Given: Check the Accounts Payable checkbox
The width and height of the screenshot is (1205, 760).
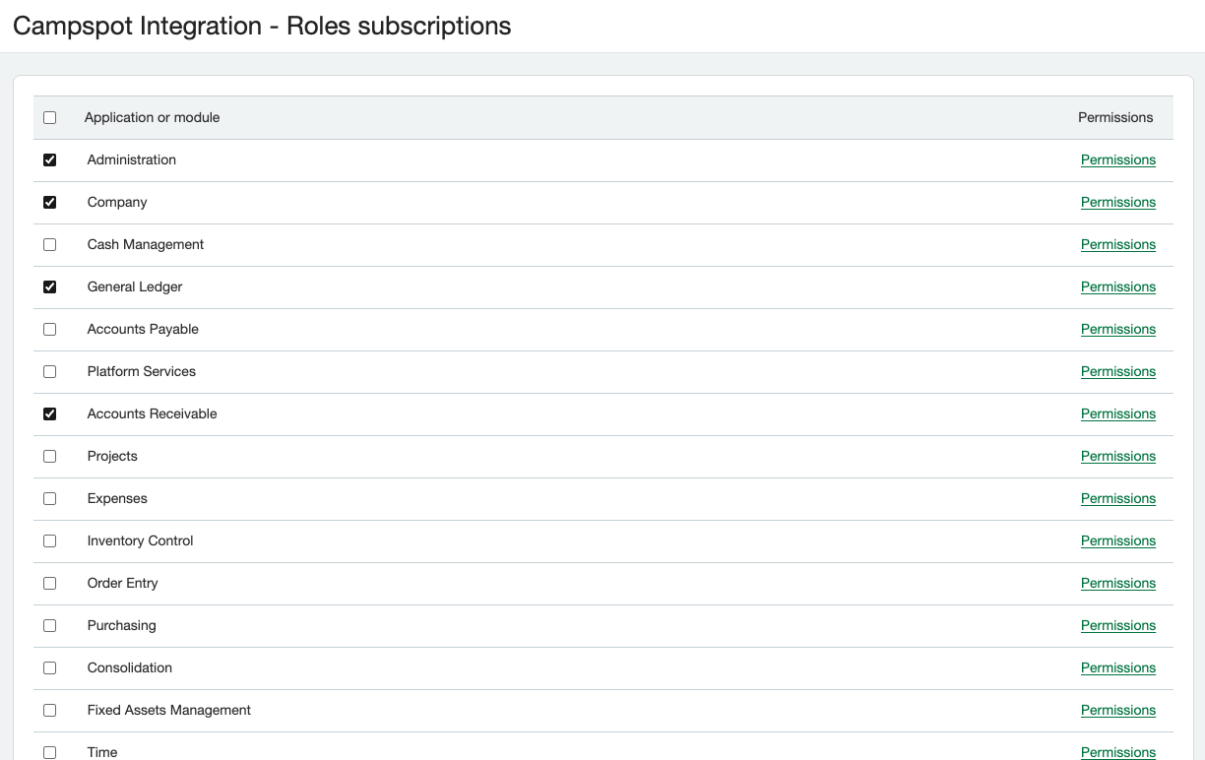Looking at the screenshot, I should pos(50,329).
